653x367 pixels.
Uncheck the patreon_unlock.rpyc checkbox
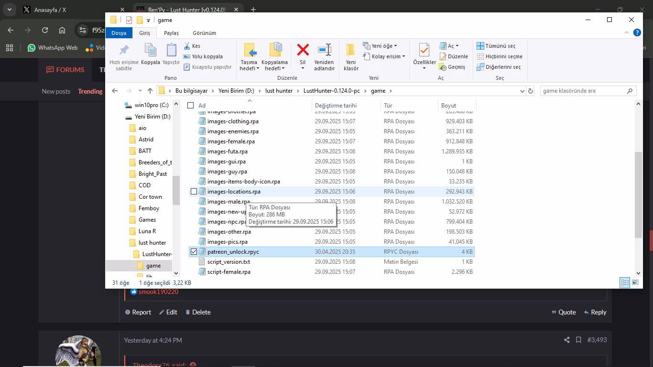(x=194, y=252)
